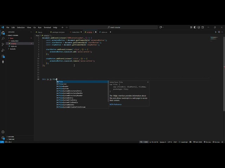This screenshot has width=225, height=168.
Task: Open the MDN Reference link
Action: click(x=116, y=104)
